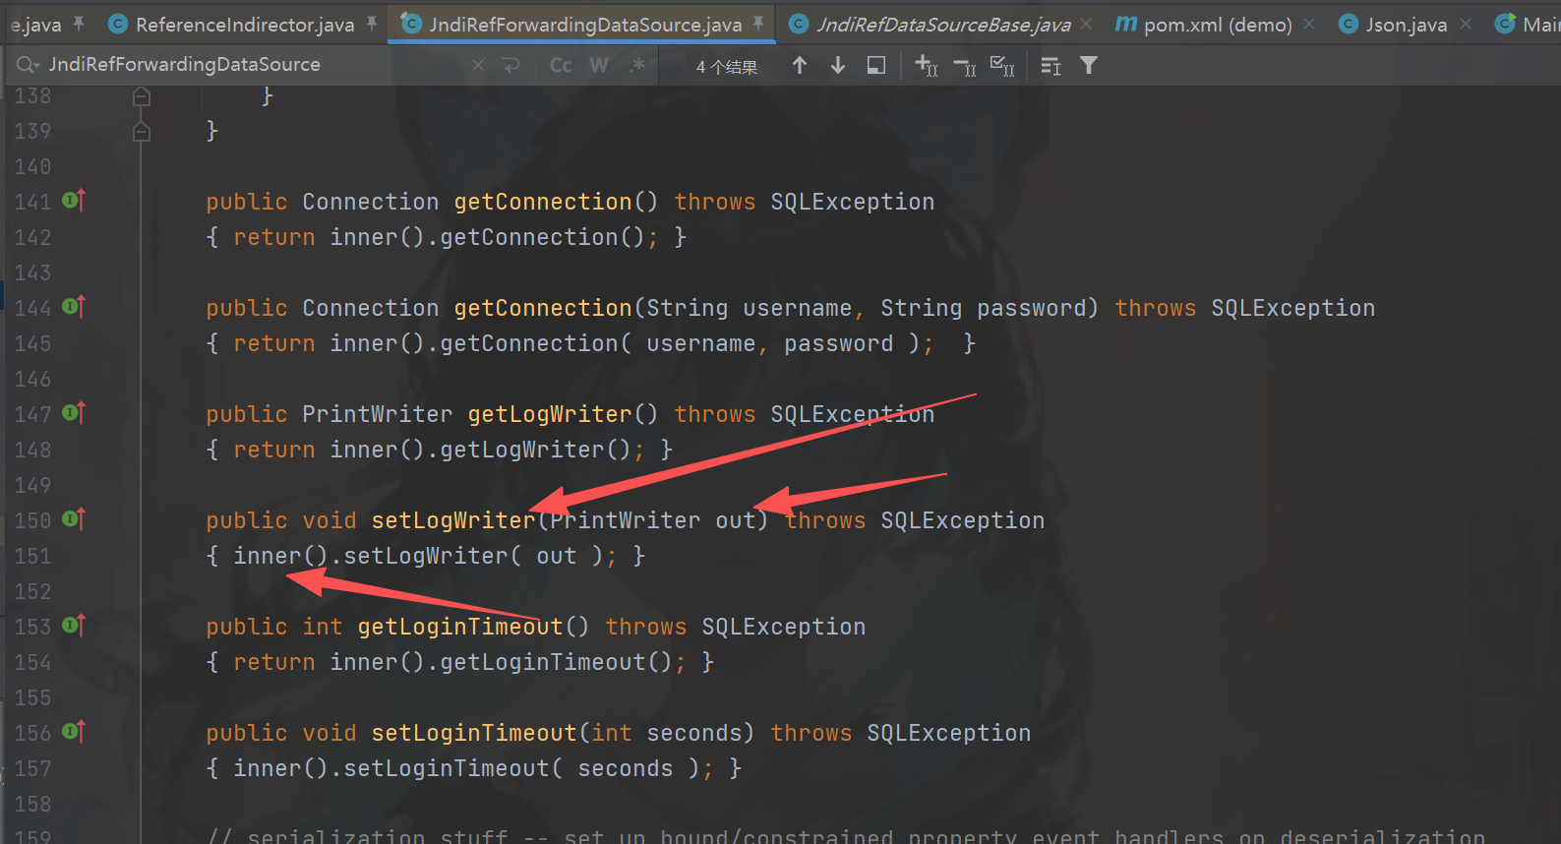Collapse code block ending at line 139
Image resolution: width=1561 pixels, height=844 pixels.
pyautogui.click(x=142, y=132)
